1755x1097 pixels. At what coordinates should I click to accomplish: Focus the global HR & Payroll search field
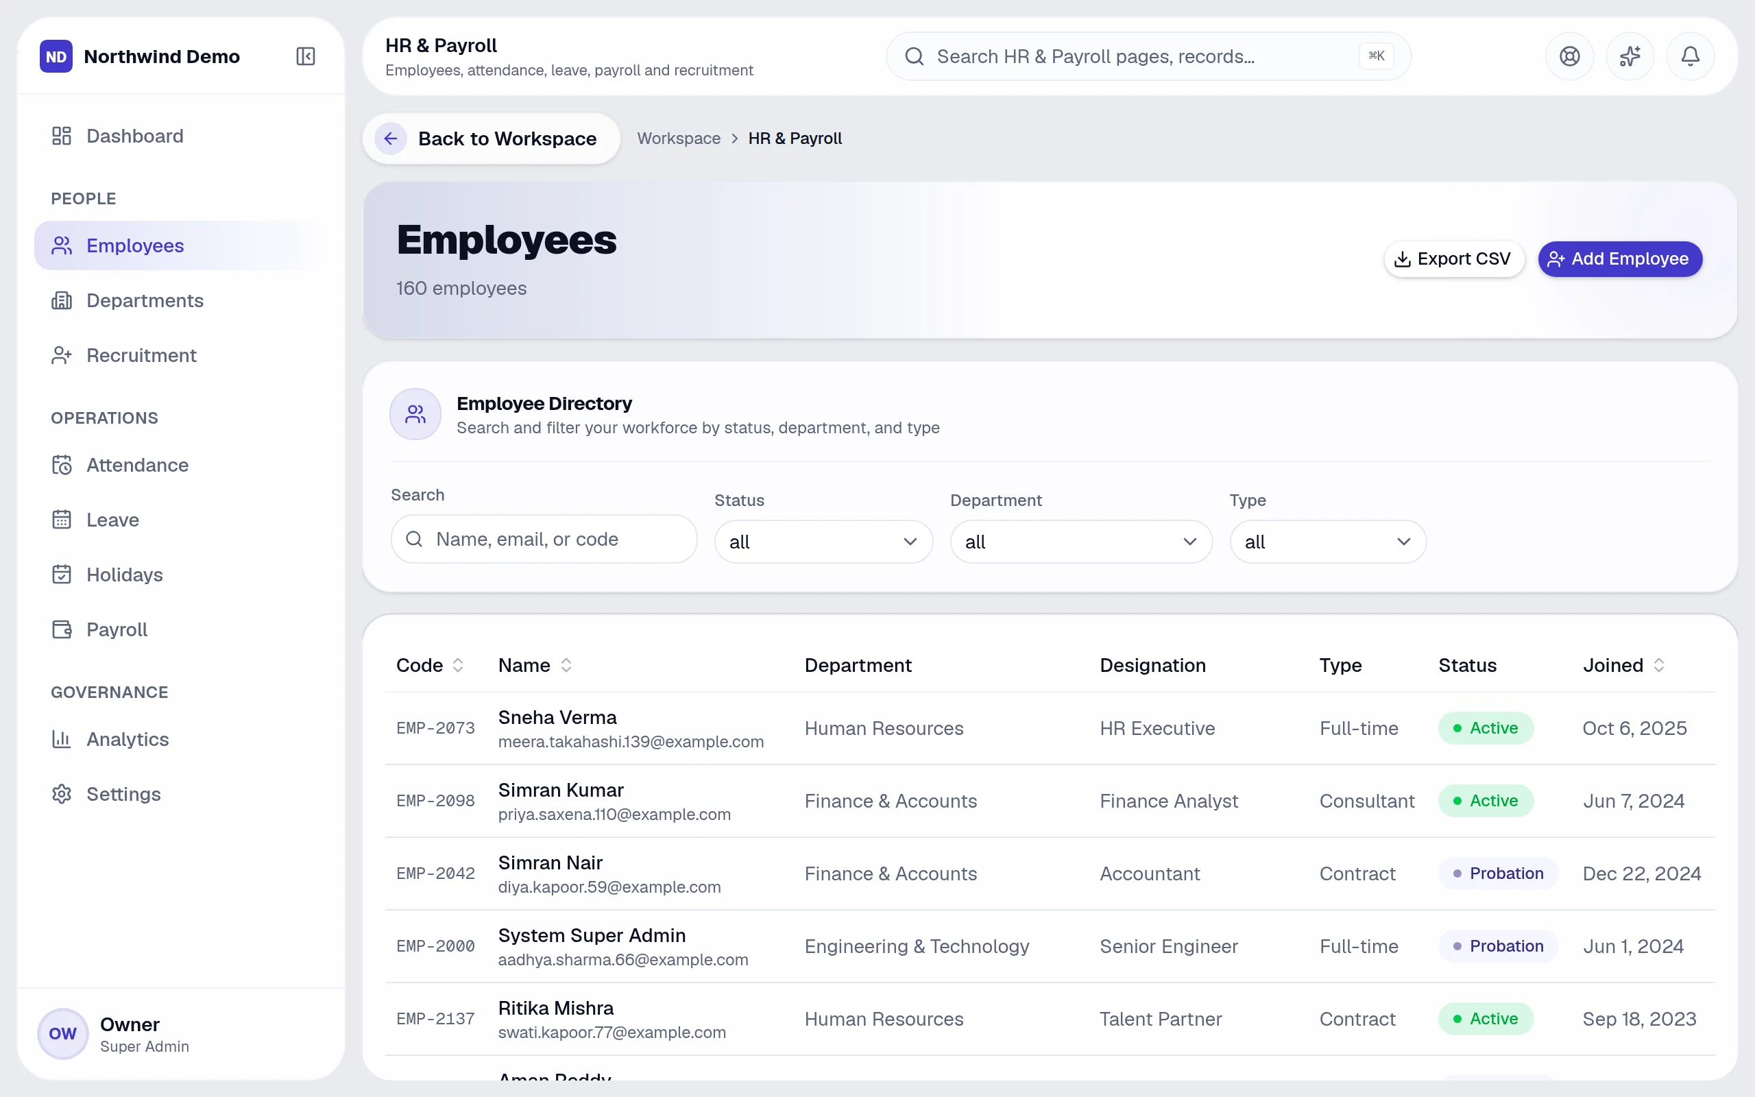pyautogui.click(x=1148, y=56)
